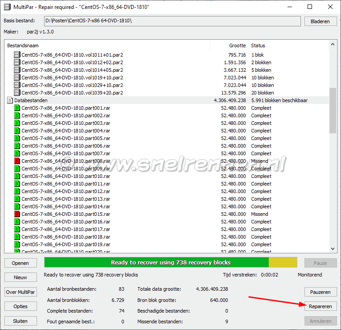
Task: Click the Missend status of part008.rar
Action: pyautogui.click(x=259, y=161)
